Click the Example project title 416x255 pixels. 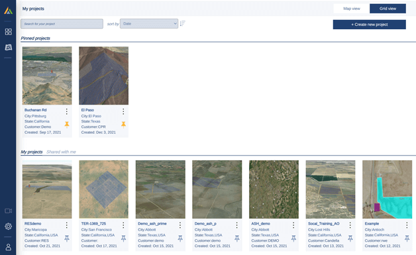pos(372,224)
